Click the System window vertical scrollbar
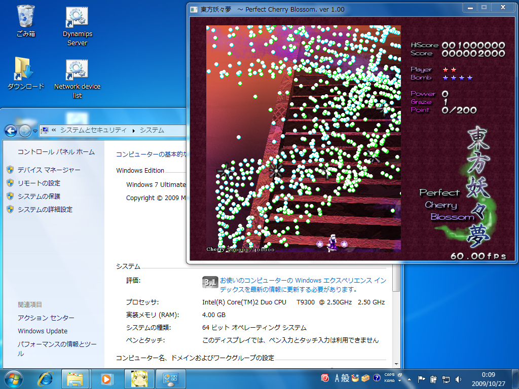 pos(396,284)
